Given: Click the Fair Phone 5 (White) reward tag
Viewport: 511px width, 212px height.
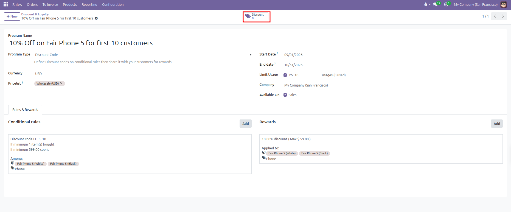Looking at the screenshot, I should tap(282, 154).
